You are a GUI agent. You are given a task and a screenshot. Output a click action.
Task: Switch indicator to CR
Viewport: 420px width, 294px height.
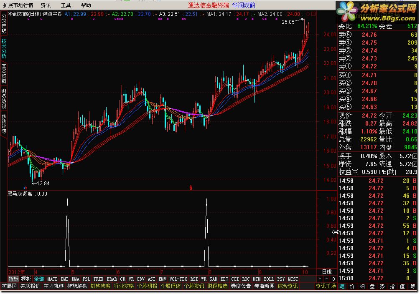click(123, 279)
